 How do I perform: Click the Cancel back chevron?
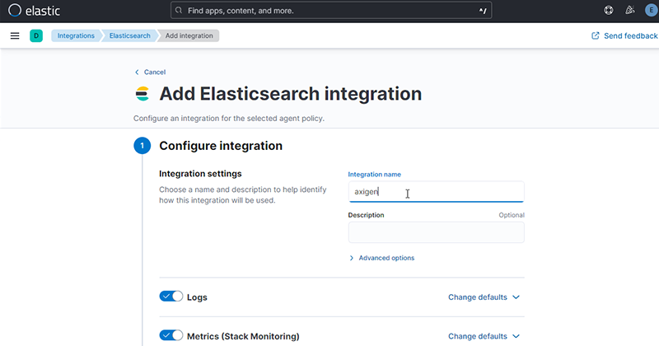(137, 72)
